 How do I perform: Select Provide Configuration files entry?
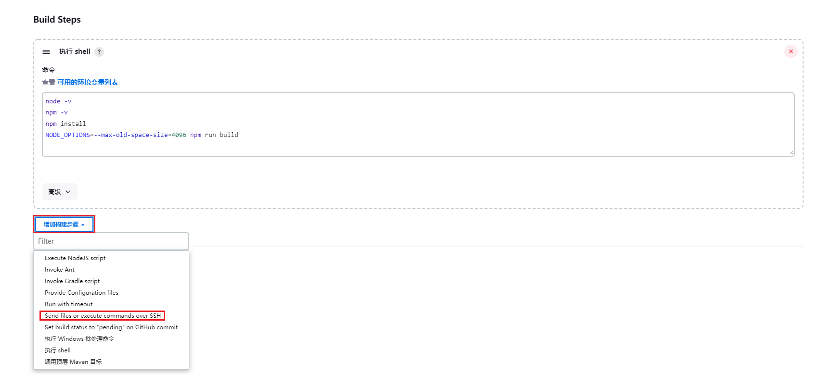click(x=81, y=293)
